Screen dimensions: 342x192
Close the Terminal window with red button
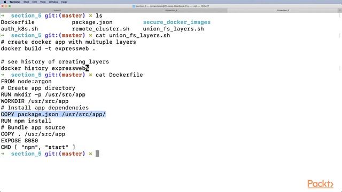click(3, 6)
